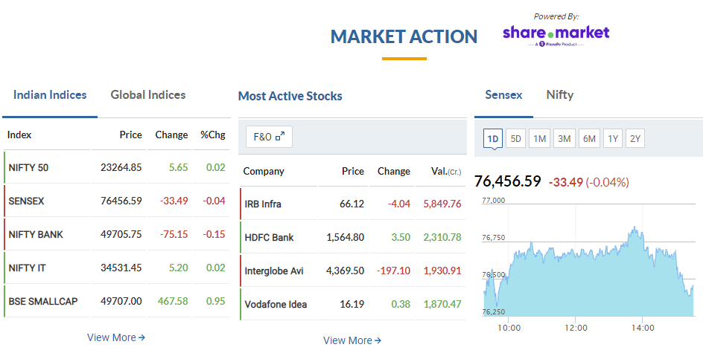Click IRB Infra value 5,849.76
The height and width of the screenshot is (356, 709).
442,204
